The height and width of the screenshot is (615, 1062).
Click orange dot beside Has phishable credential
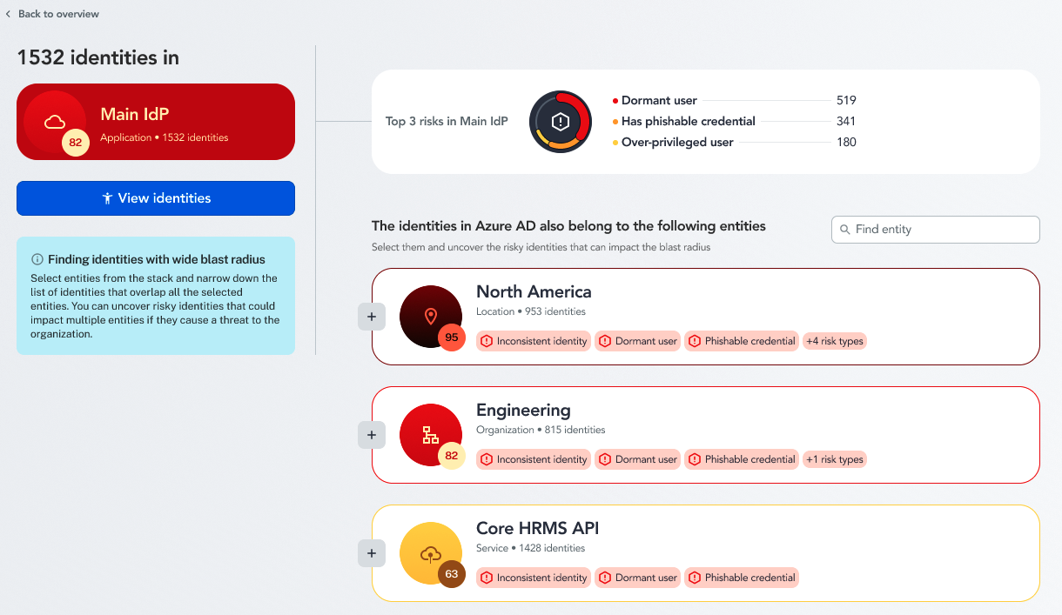(615, 122)
